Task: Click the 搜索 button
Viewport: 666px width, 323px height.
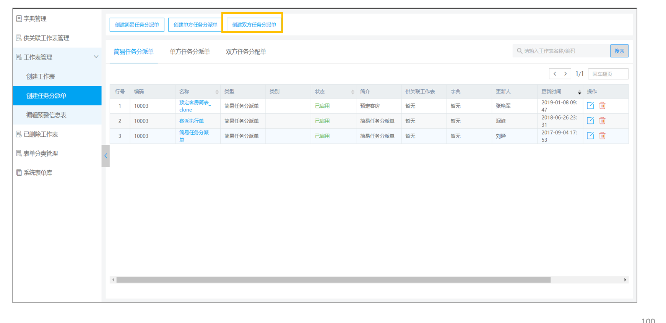Action: [x=619, y=51]
